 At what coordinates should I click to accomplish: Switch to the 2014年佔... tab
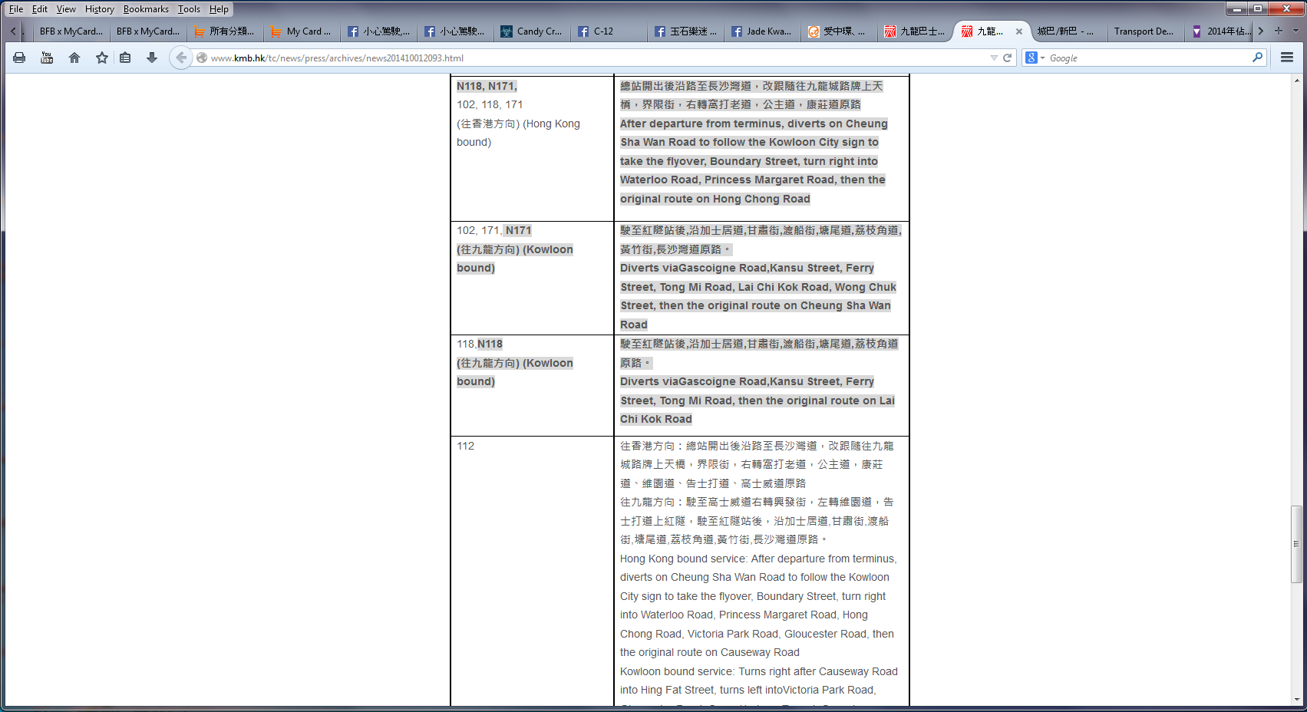click(1220, 31)
